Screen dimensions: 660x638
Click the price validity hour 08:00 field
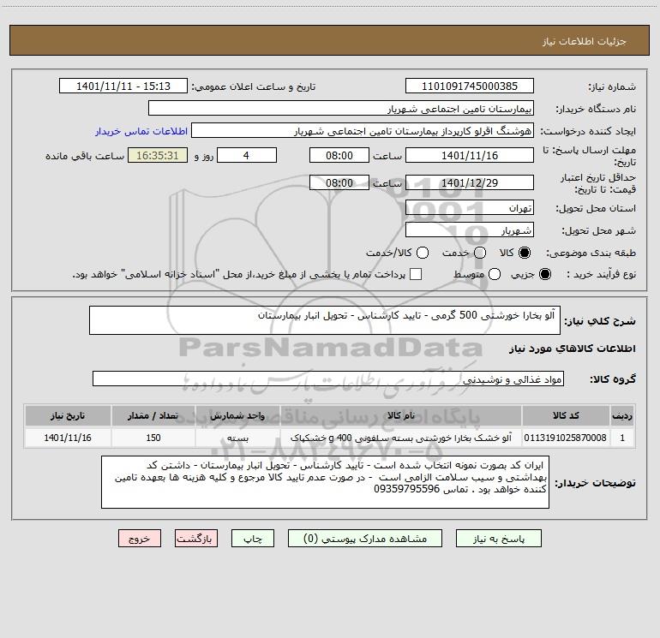[339, 182]
